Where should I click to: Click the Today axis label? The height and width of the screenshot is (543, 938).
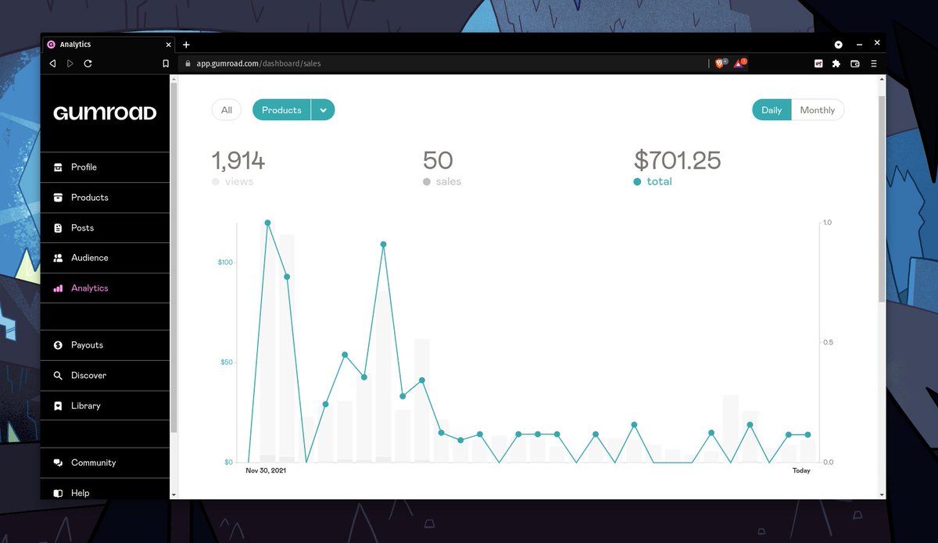801,471
